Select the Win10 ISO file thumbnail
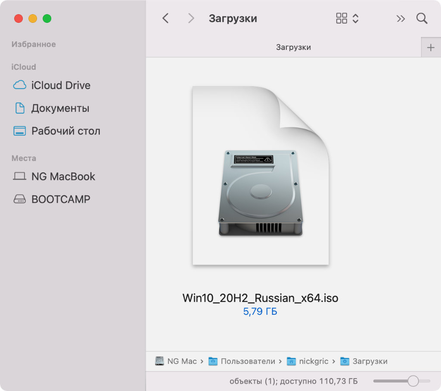The height and width of the screenshot is (391, 441). pos(260,176)
